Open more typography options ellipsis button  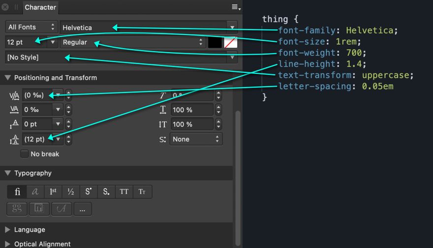[82, 209]
